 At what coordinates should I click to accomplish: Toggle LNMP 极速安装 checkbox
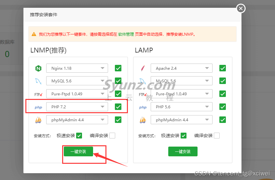(79, 136)
